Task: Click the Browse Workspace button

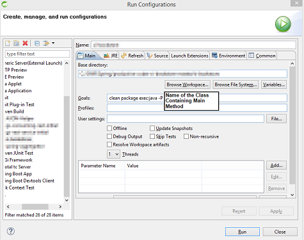Action: tap(188, 84)
